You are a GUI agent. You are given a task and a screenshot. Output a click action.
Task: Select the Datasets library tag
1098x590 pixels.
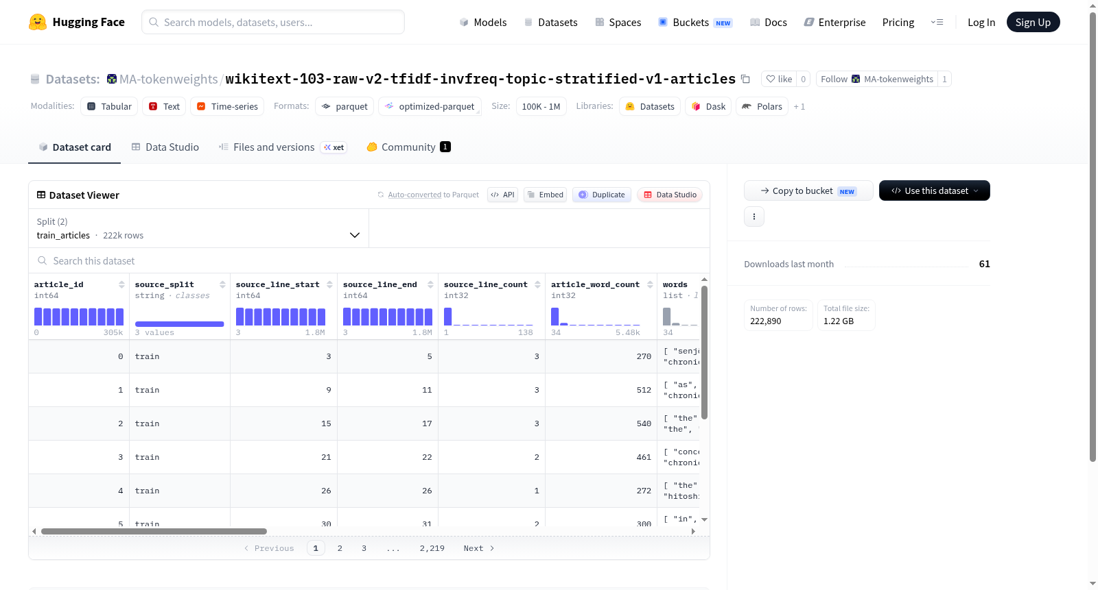[650, 106]
